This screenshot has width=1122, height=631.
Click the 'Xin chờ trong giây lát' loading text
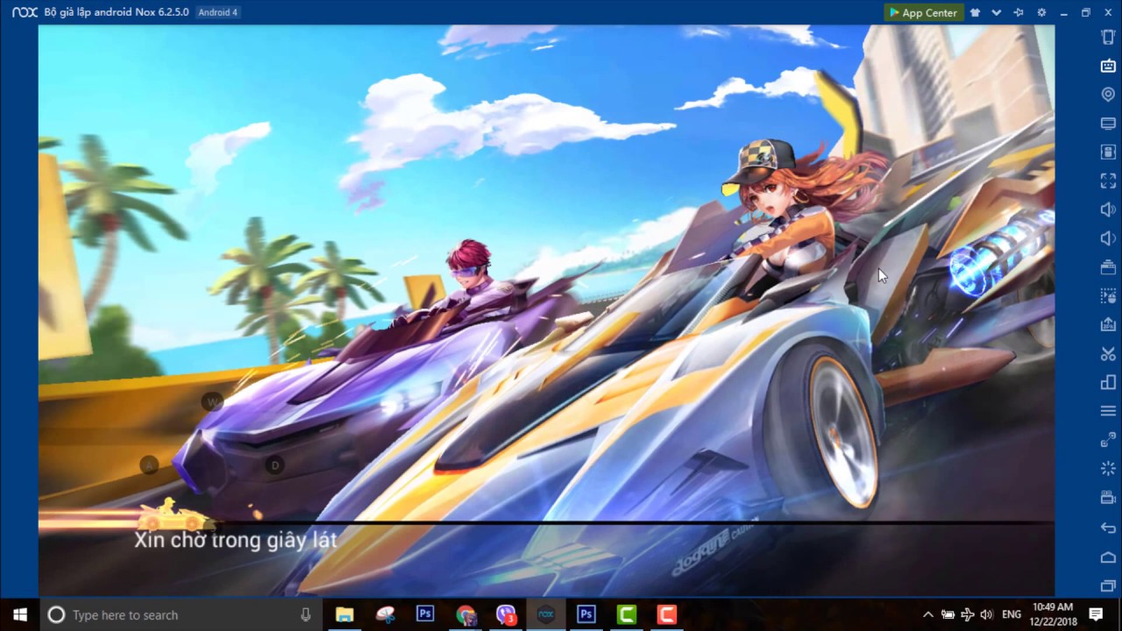click(x=236, y=540)
